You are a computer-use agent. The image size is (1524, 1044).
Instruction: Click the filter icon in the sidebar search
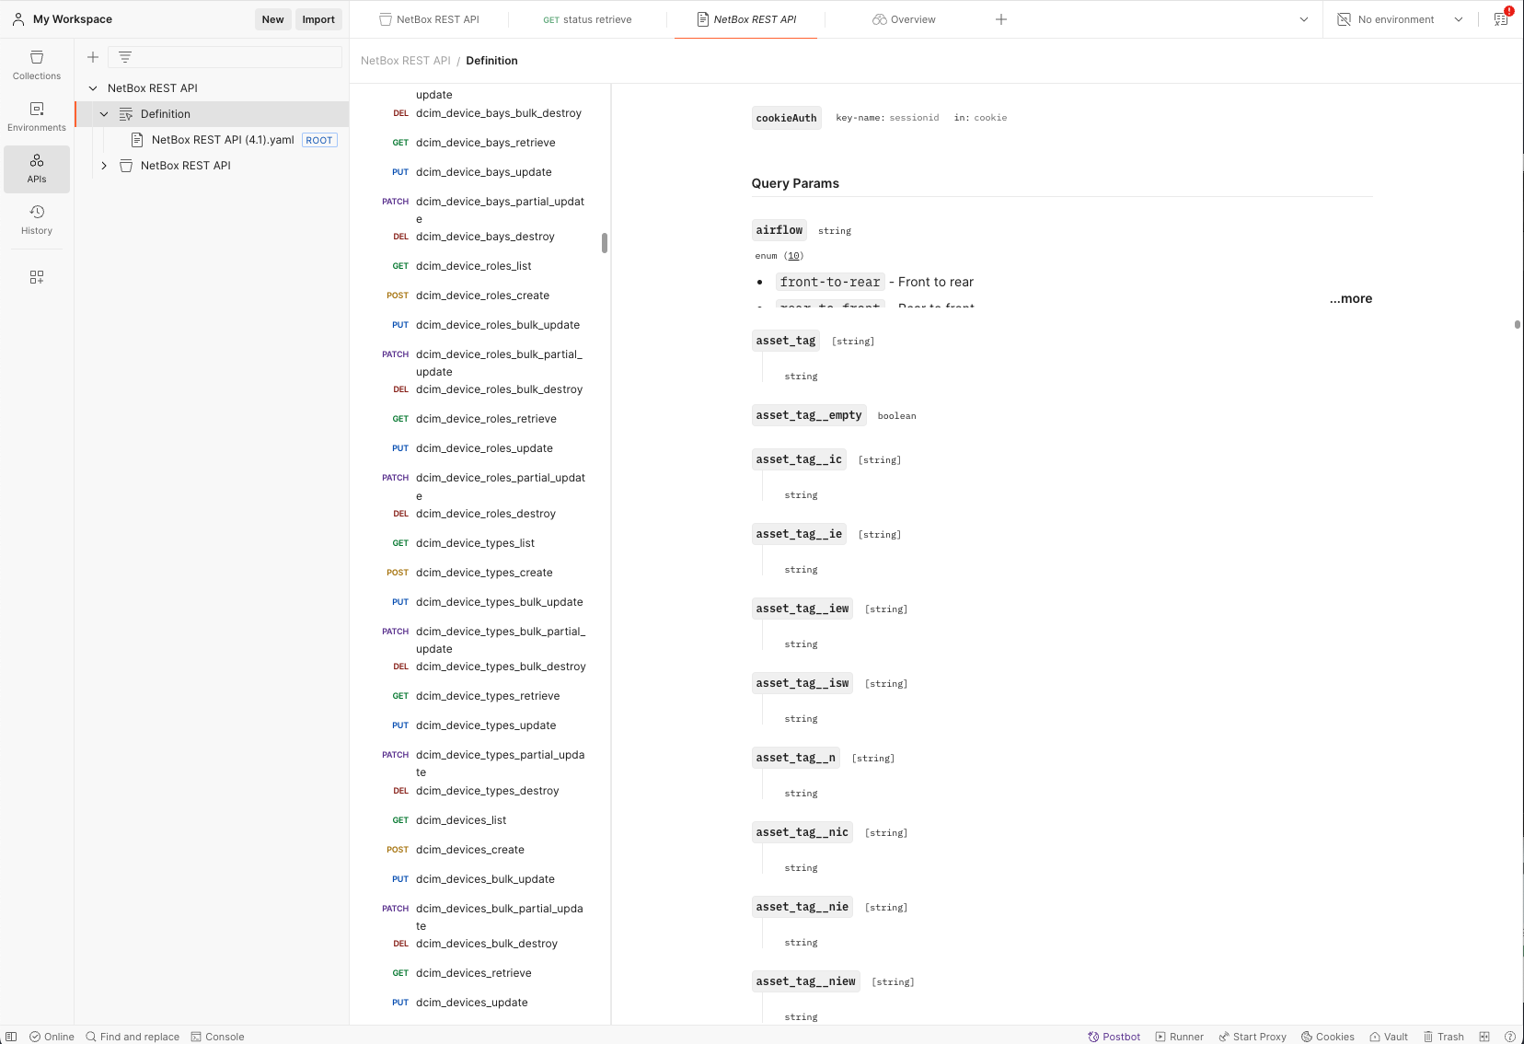125,57
